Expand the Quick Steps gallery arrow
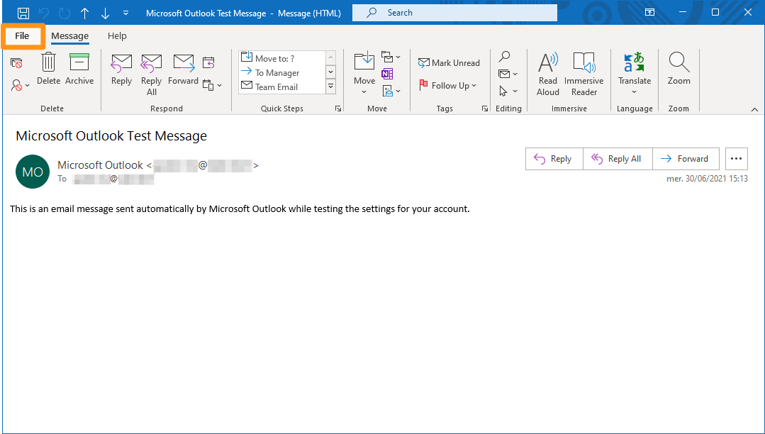The height and width of the screenshot is (434, 765). 338,108
